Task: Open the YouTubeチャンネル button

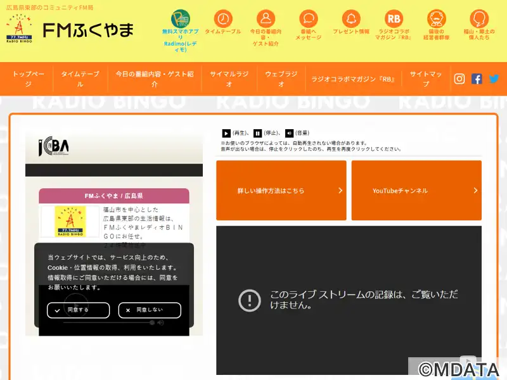Action: pyautogui.click(x=416, y=191)
